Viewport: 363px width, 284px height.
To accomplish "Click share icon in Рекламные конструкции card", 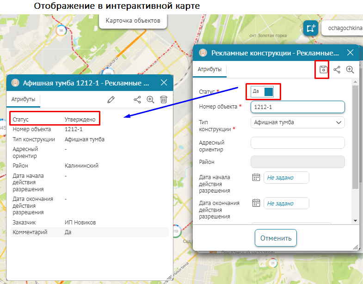I will tap(337, 70).
